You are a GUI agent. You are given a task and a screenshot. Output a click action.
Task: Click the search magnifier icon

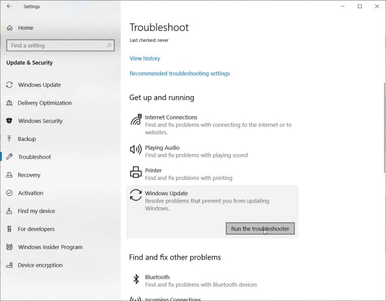tap(109, 46)
